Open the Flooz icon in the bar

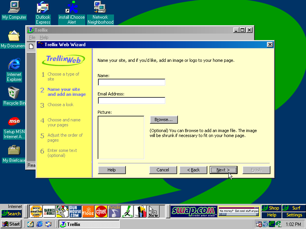pyautogui.click(x=88, y=211)
